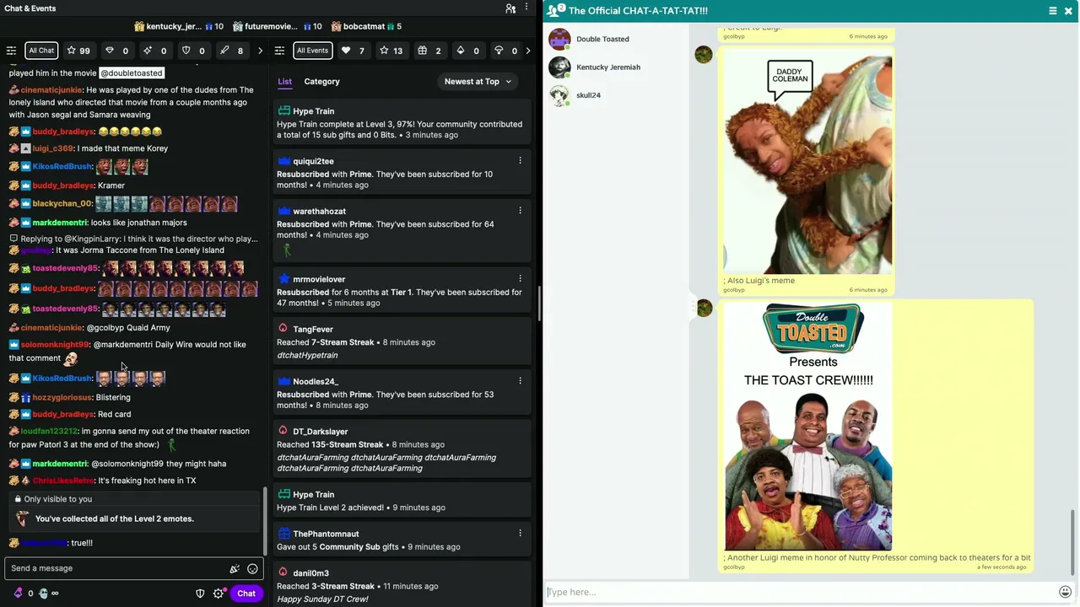This screenshot has width=1080, height=607.
Task: Open the CHAT-A-TAT-TAT hamburger menu
Action: click(1052, 10)
